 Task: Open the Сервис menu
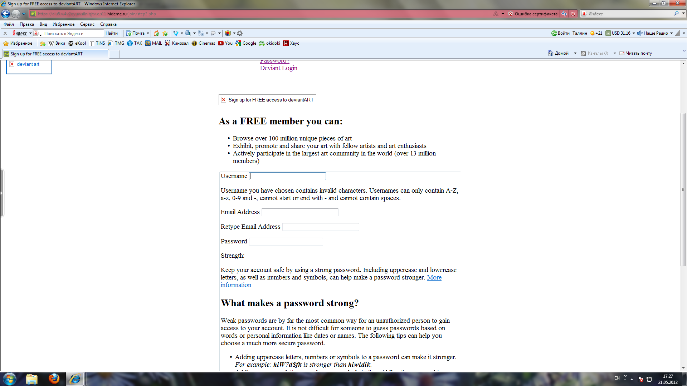(87, 24)
